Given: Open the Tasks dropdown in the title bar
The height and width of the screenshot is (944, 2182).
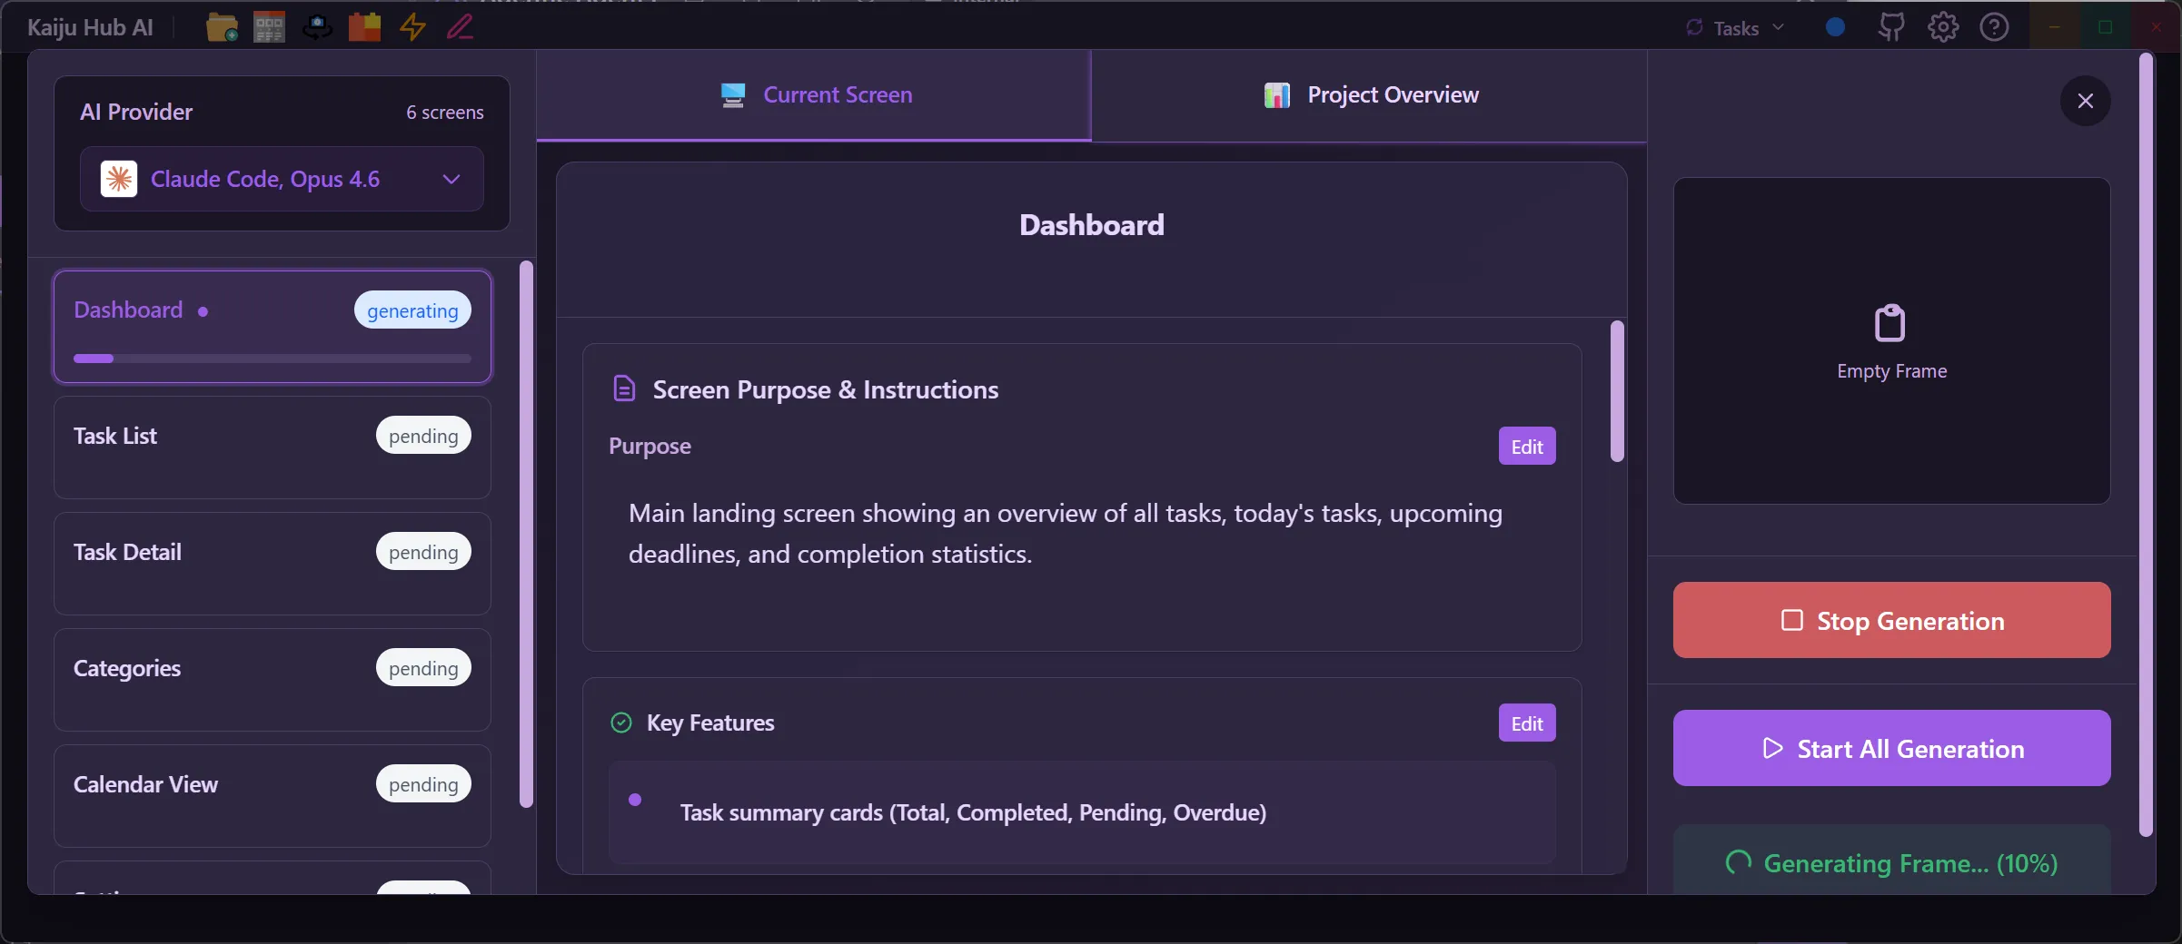Looking at the screenshot, I should pyautogui.click(x=1735, y=27).
